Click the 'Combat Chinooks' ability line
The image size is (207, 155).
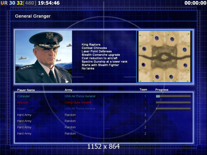[94, 48]
